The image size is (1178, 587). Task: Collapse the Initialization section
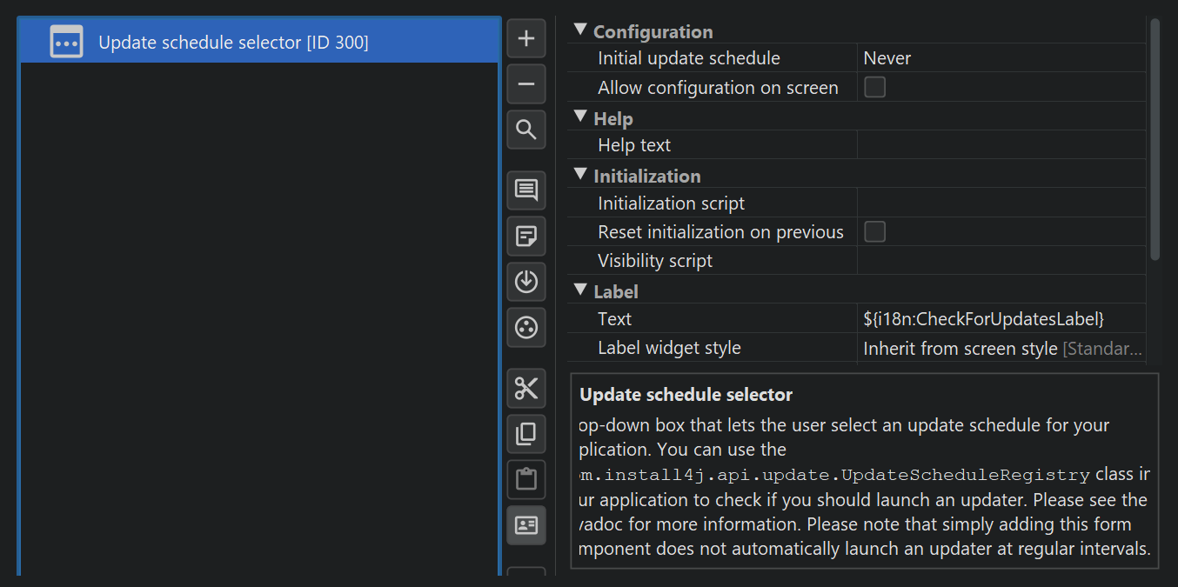coord(581,176)
